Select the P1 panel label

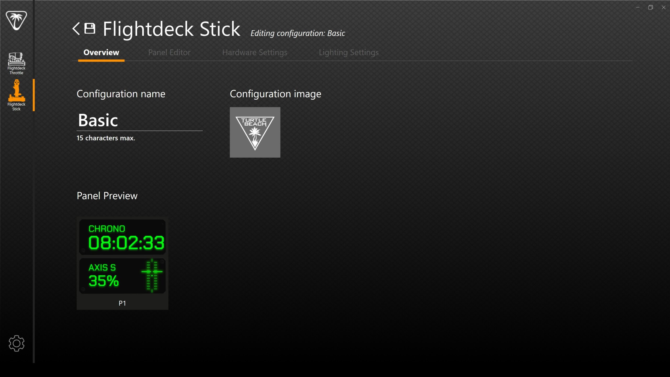coord(122,303)
